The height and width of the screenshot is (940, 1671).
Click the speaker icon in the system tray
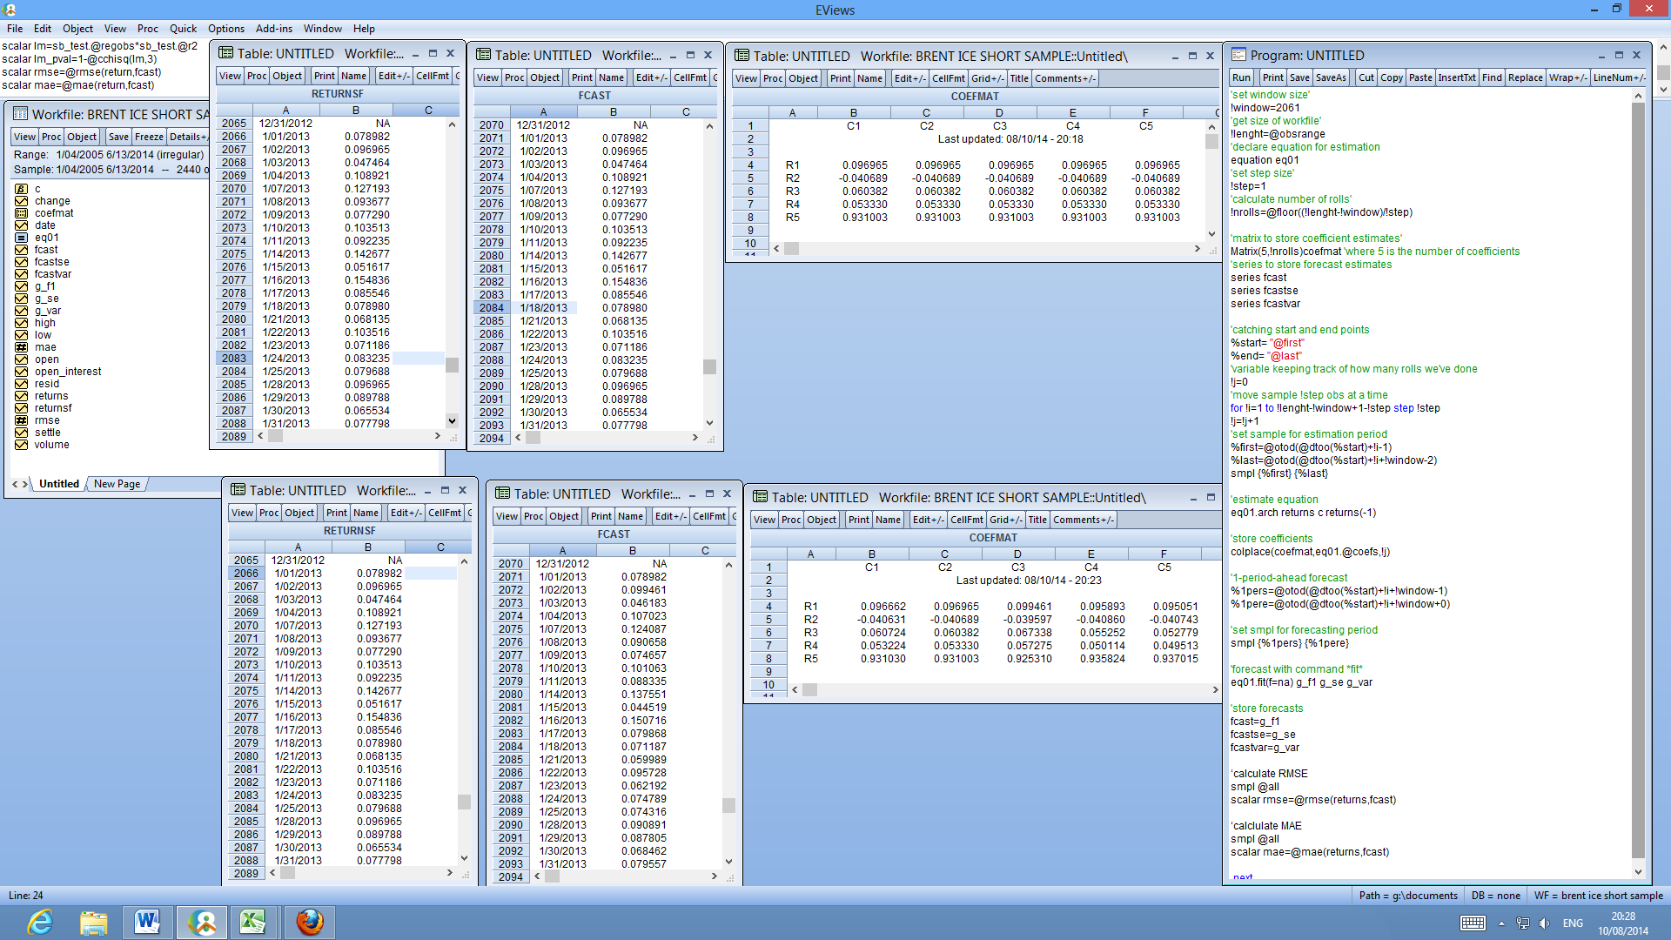pyautogui.click(x=1546, y=923)
